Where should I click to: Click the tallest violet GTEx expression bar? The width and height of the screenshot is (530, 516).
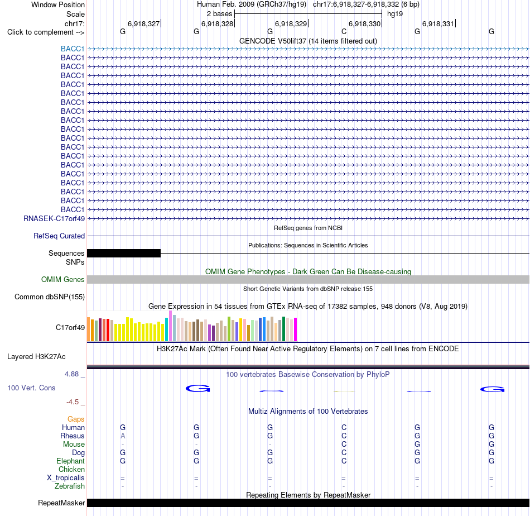click(x=170, y=326)
